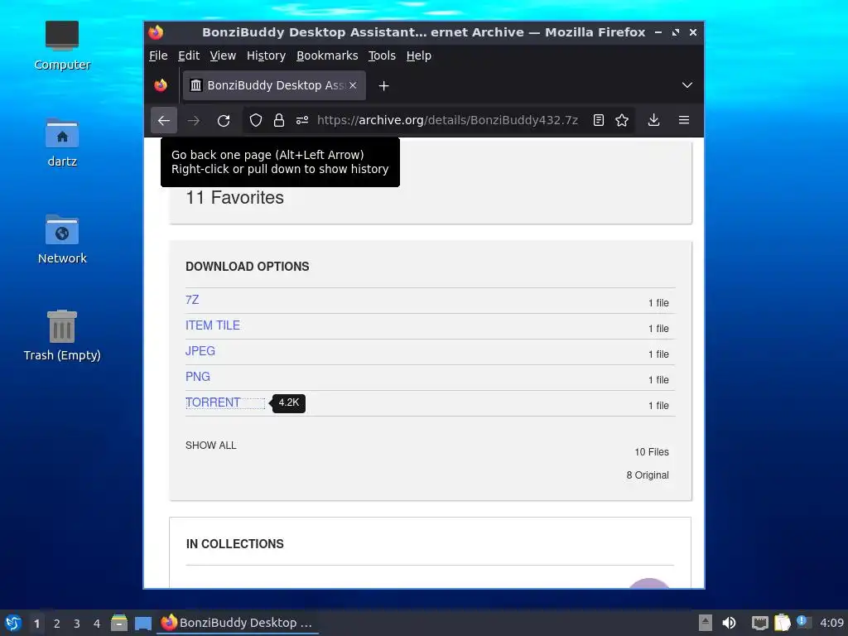Open the dartz home folder icon
The image size is (848, 636).
(x=62, y=142)
